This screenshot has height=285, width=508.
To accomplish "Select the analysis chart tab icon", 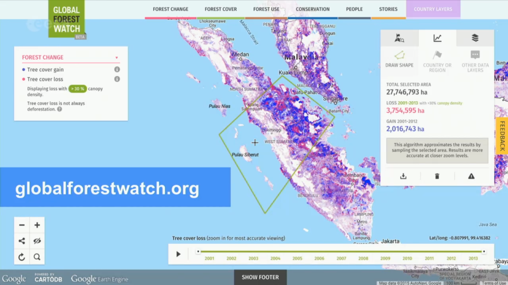I will click(437, 38).
